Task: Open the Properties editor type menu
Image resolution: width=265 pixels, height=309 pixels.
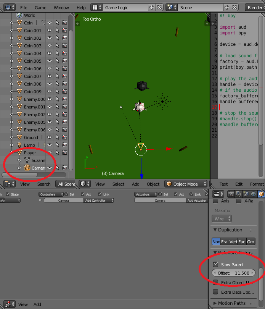Action: click(x=218, y=194)
